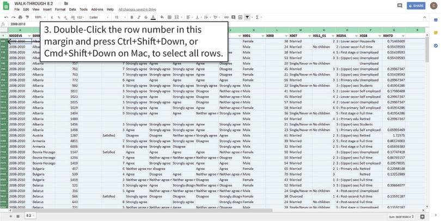
Task: Open the functions menu
Action: point(258,17)
